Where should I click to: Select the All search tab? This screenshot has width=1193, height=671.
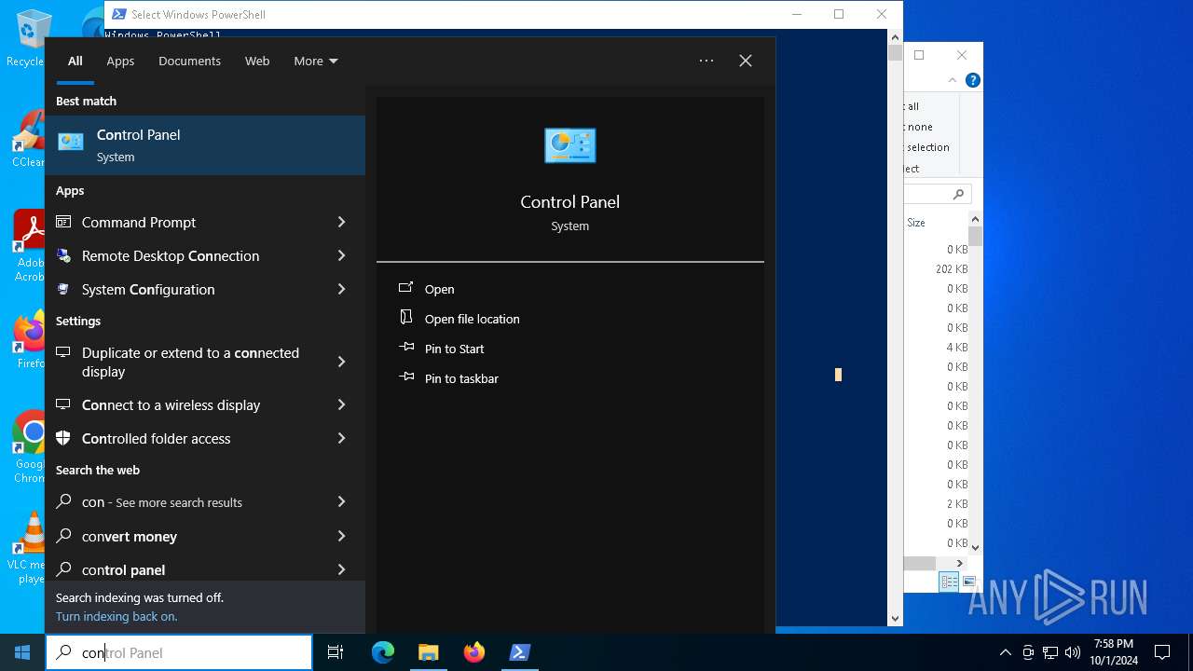point(75,61)
